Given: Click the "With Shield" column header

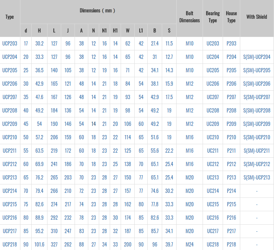Looking at the screenshot, I should click(x=256, y=17).
